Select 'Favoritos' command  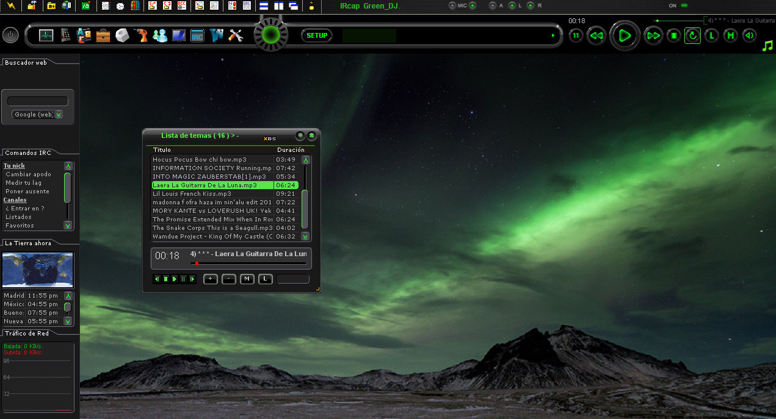[x=20, y=226]
